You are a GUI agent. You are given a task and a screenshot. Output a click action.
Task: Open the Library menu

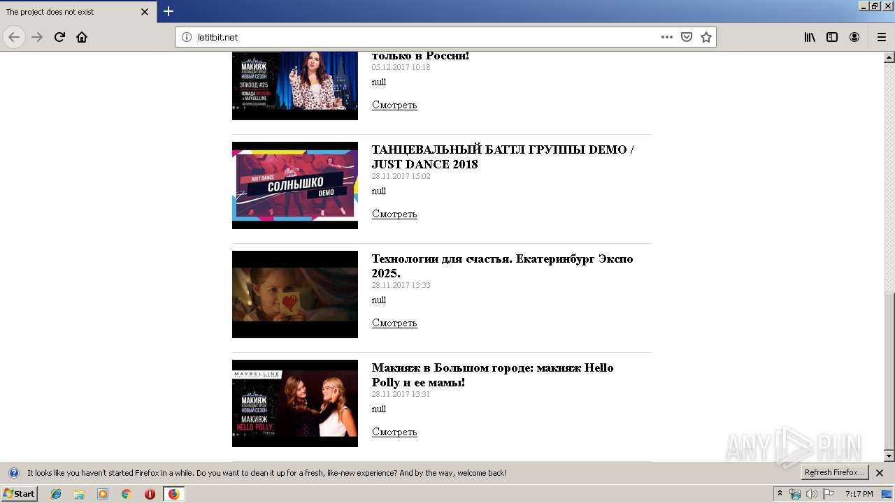pos(810,37)
